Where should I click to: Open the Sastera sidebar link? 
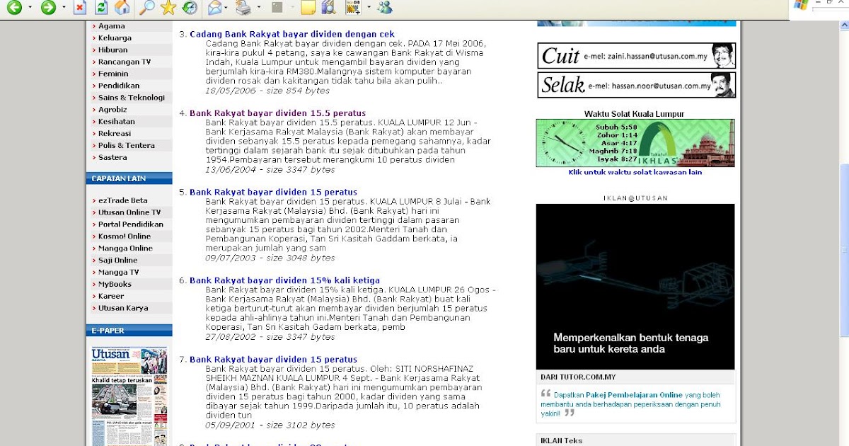click(112, 157)
